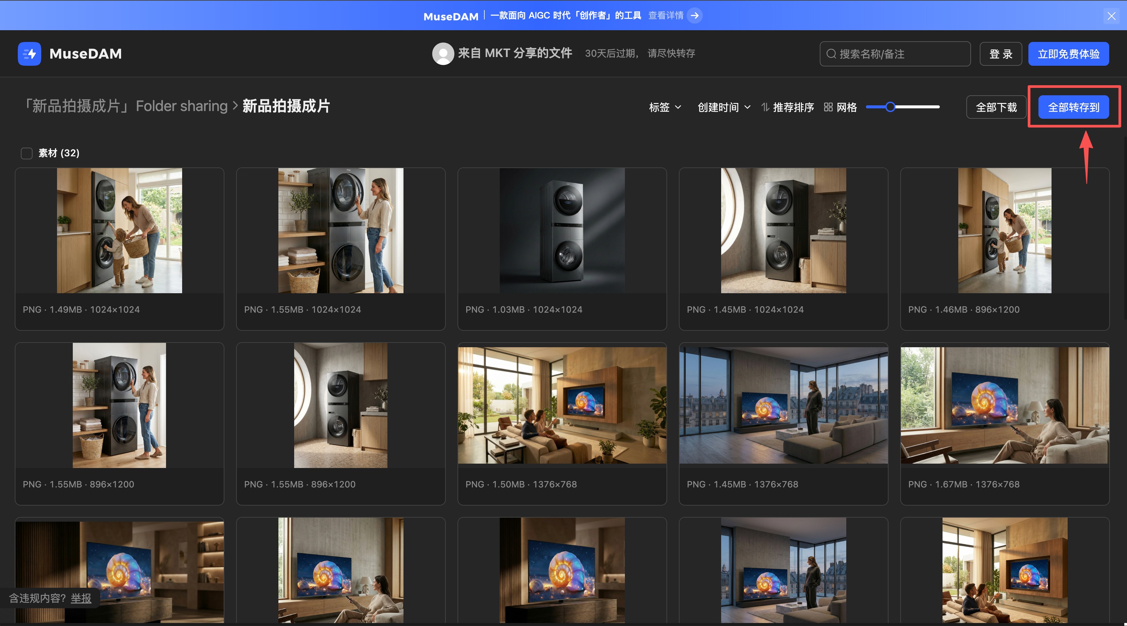Click the MuseDAM lightning logo icon

coord(29,54)
